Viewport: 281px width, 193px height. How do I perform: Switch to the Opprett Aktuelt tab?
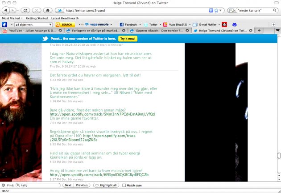[x=159, y=31]
